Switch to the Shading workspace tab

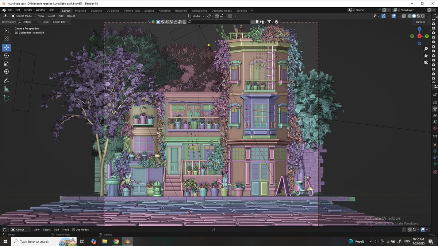click(x=149, y=11)
